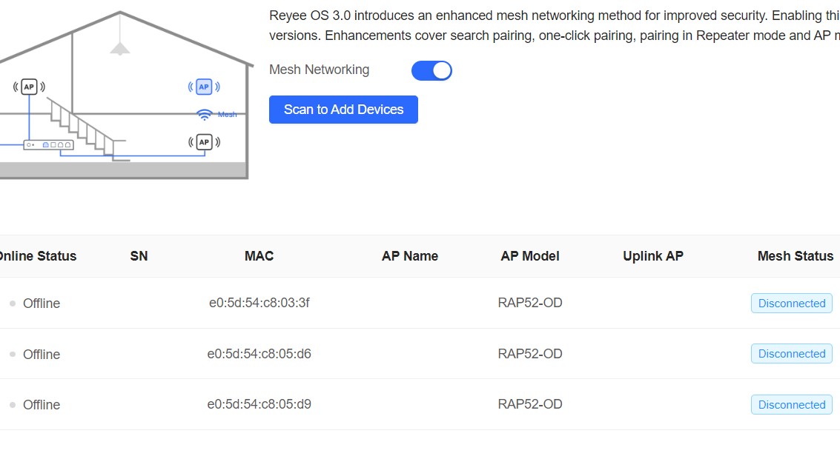Click the upper-left AP icon in diagram

pos(29,87)
